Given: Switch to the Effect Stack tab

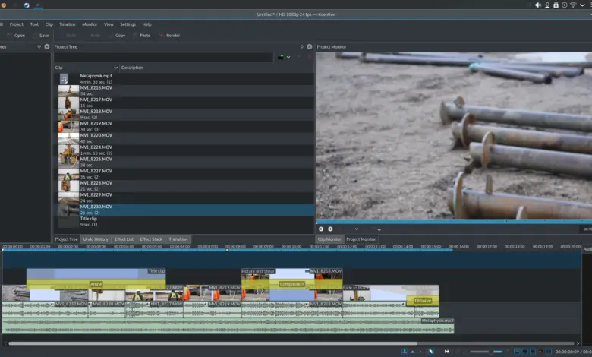Looking at the screenshot, I should tap(151, 239).
